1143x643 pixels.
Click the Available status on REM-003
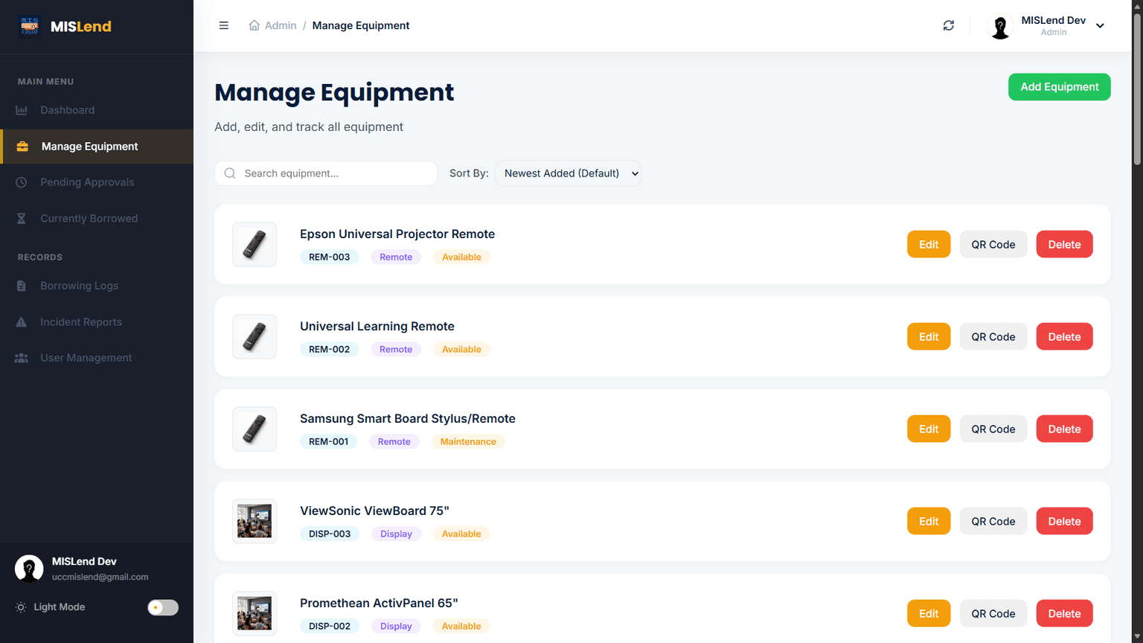click(461, 257)
